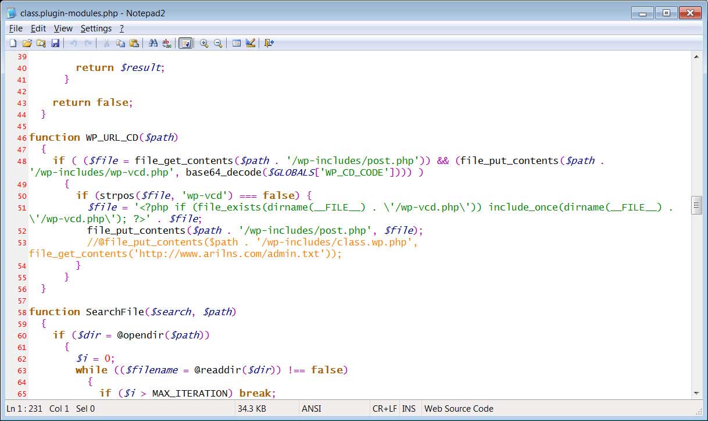Open the ? help menu

click(121, 28)
